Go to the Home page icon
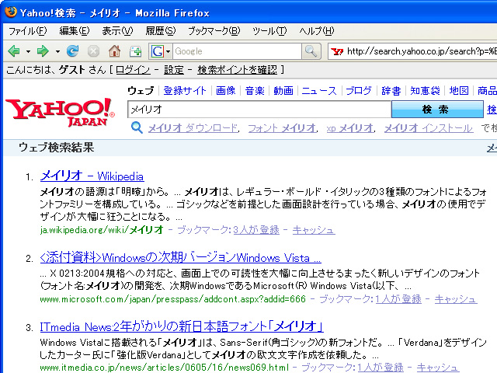 (114, 51)
